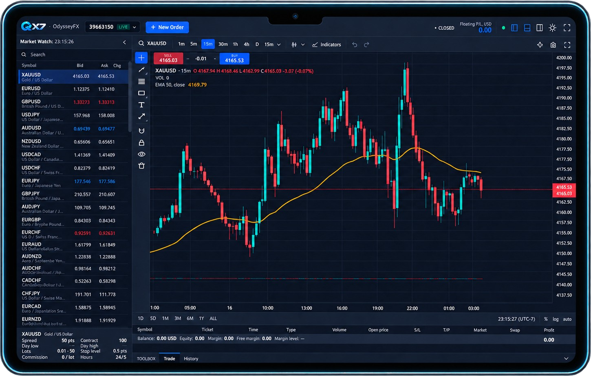The width and height of the screenshot is (591, 376).
Task: Open the horizontal lines tool
Action: pyautogui.click(x=141, y=81)
